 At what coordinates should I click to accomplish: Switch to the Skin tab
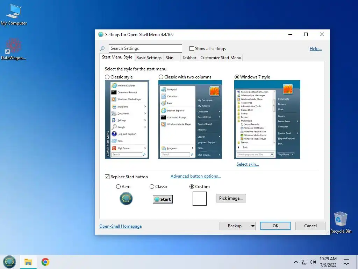click(x=170, y=58)
